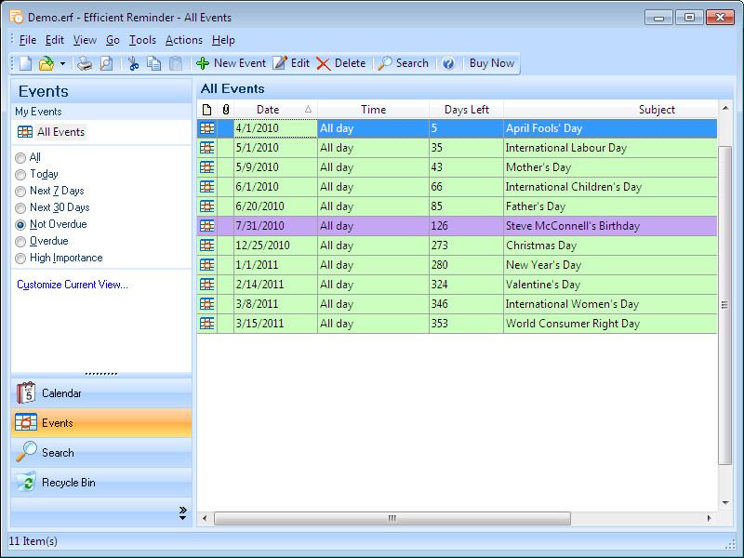The width and height of the screenshot is (744, 558).
Task: Select the 7/31/2010 date cell
Action: (x=275, y=226)
